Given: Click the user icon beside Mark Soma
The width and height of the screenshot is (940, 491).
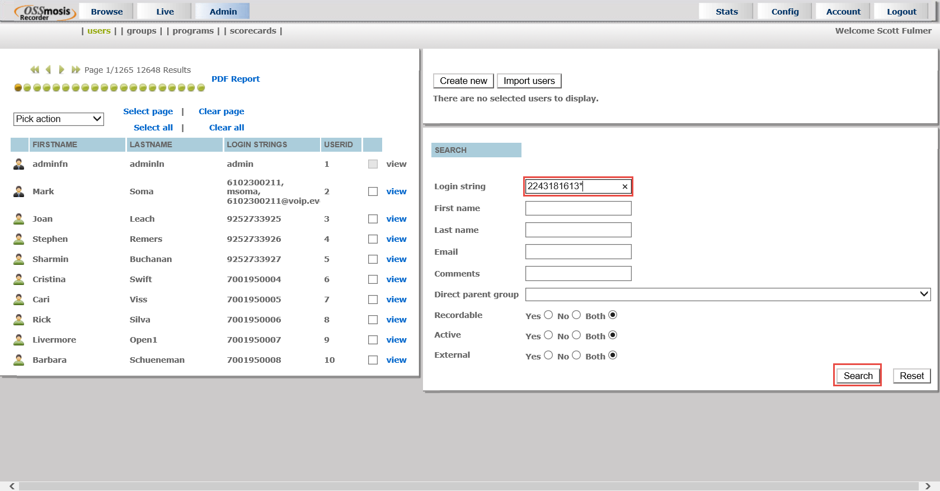Looking at the screenshot, I should tap(19, 191).
